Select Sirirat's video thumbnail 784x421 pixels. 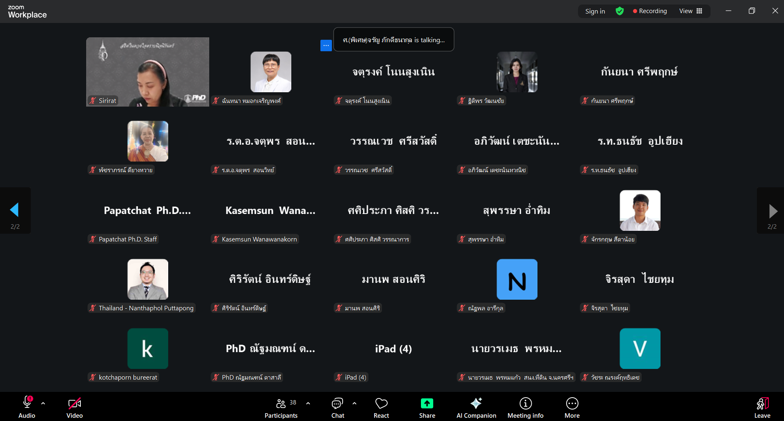pos(148,72)
